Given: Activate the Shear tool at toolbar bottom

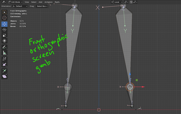Looking at the screenshot, I should pyautogui.click(x=4, y=76).
